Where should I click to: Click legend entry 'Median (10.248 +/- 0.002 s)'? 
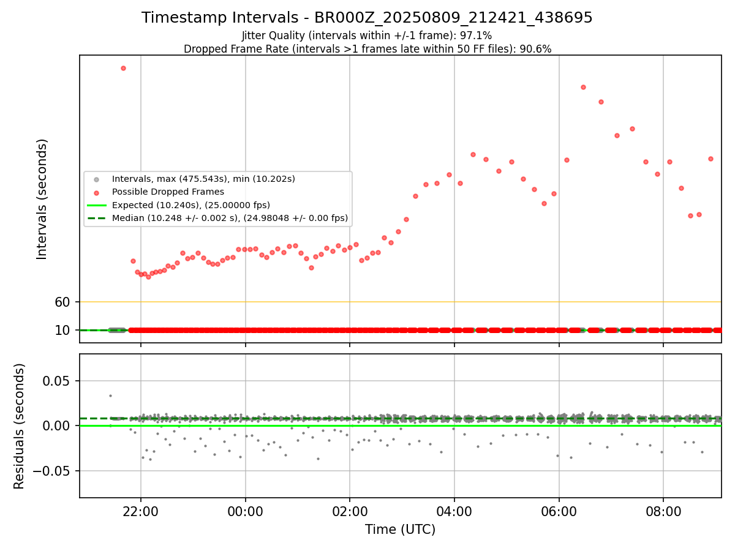coord(230,217)
